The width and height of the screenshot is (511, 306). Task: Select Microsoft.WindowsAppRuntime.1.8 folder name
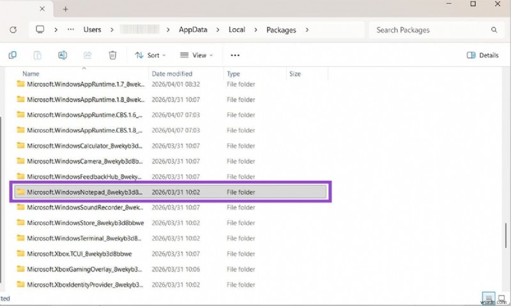tap(86, 100)
